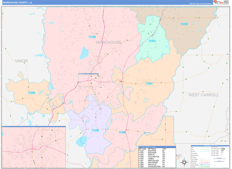This screenshot has width=232, height=169.
Task: Click the 71261 ZIP code label
Action: [149, 84]
